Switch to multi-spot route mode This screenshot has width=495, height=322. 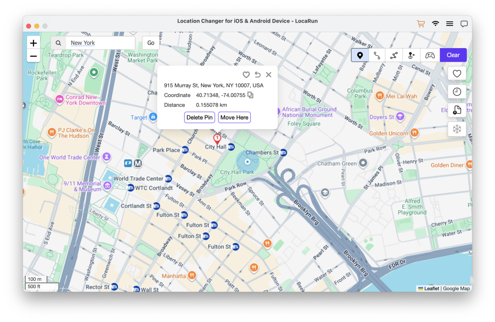click(394, 55)
